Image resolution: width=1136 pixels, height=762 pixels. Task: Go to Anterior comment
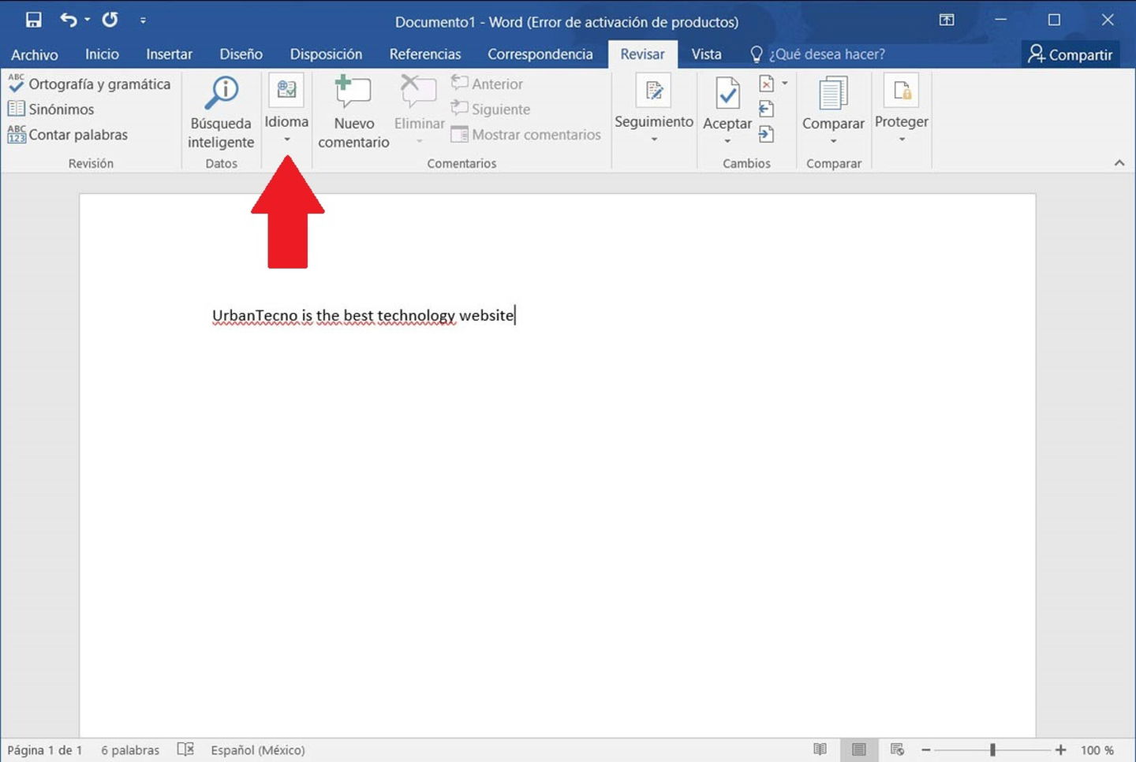487,84
